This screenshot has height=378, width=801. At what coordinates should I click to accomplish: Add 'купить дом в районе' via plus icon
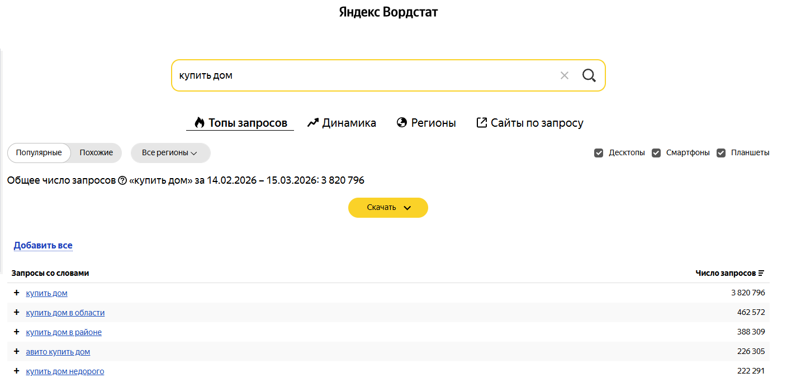(16, 332)
